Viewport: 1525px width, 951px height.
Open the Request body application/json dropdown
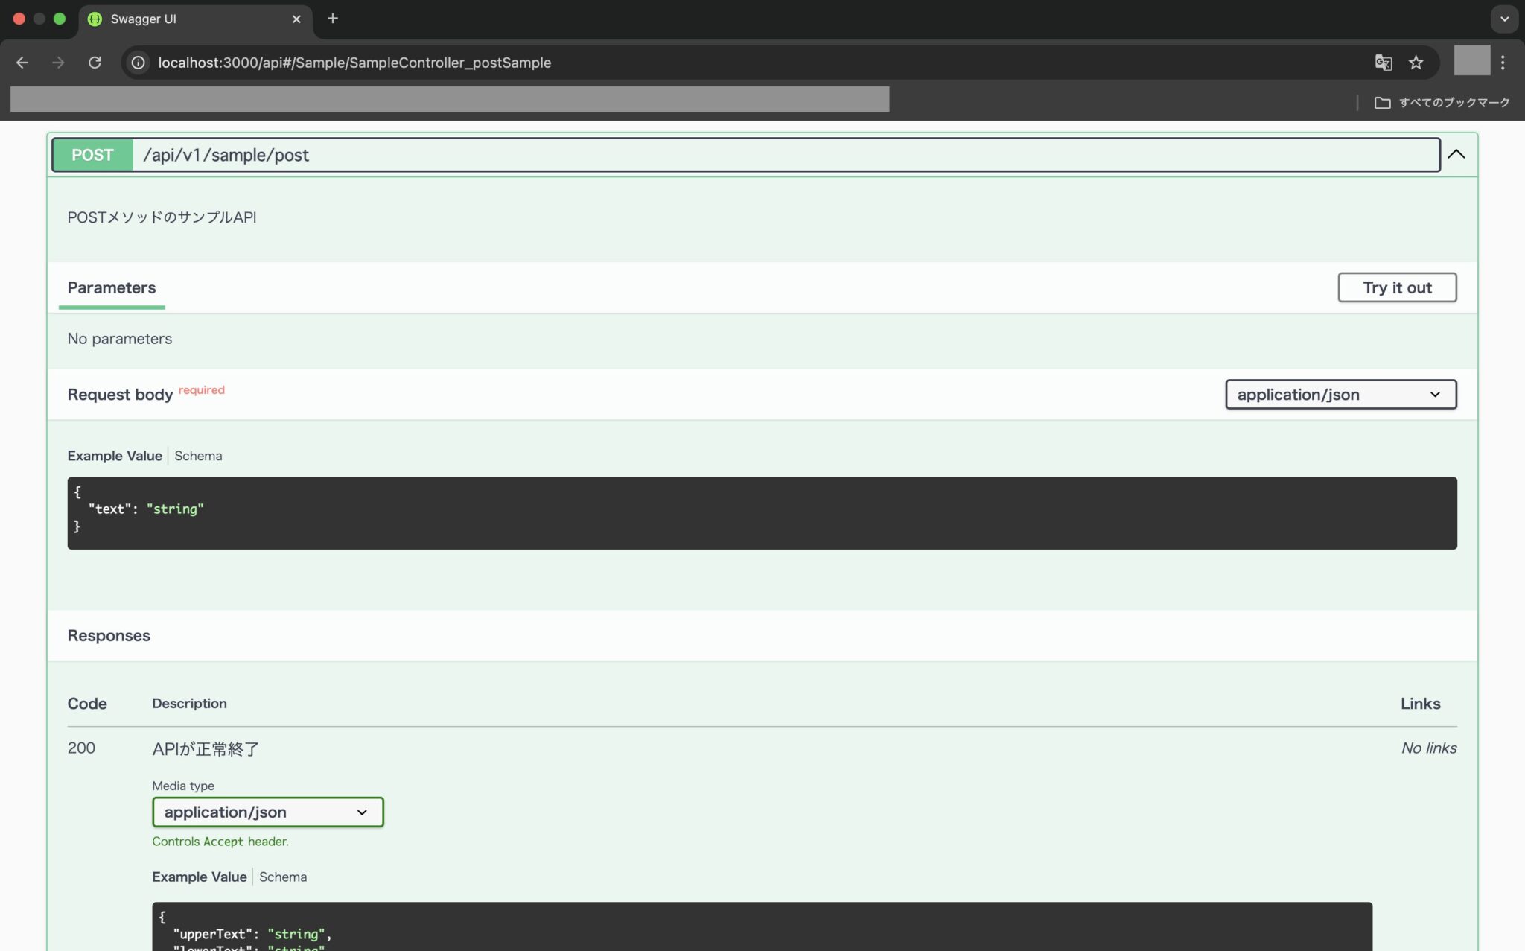(x=1339, y=395)
